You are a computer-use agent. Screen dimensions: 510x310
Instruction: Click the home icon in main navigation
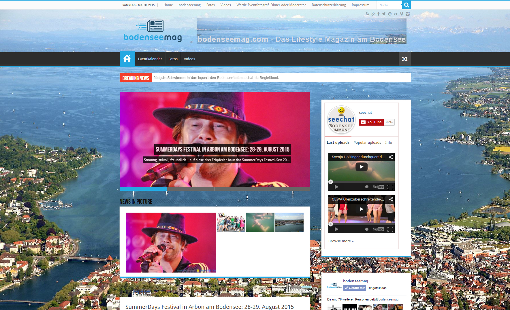click(x=127, y=59)
